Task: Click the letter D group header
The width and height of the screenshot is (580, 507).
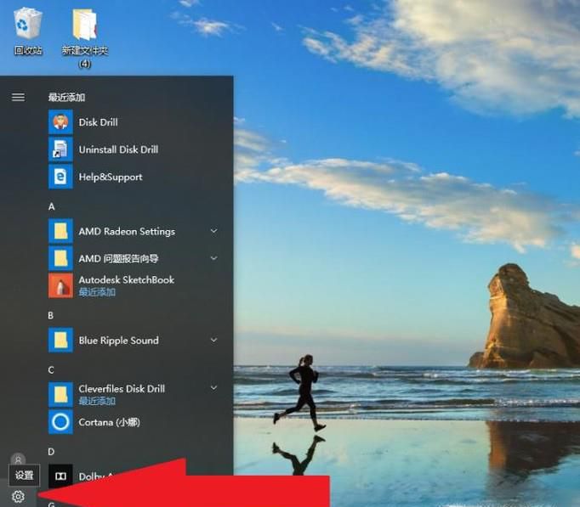Action: 52,452
